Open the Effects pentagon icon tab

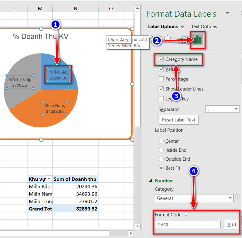[167, 39]
